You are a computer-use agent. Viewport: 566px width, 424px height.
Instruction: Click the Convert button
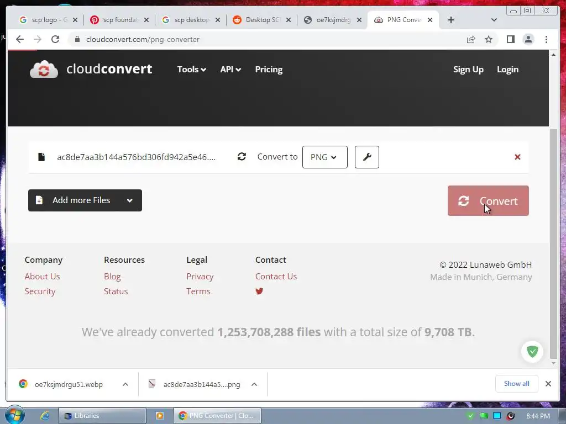click(488, 201)
